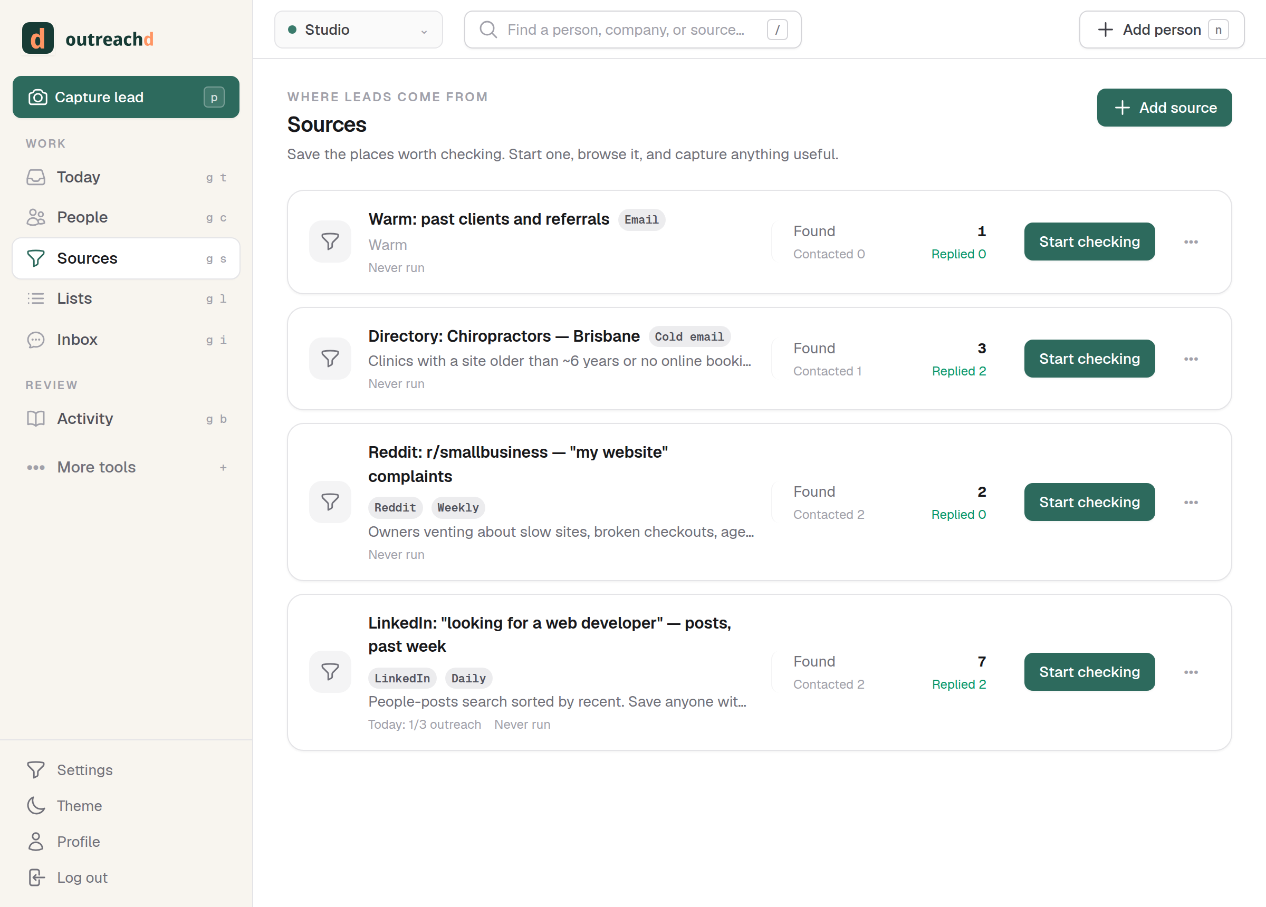
Task: Open the Studio workspace dropdown
Action: point(358,30)
